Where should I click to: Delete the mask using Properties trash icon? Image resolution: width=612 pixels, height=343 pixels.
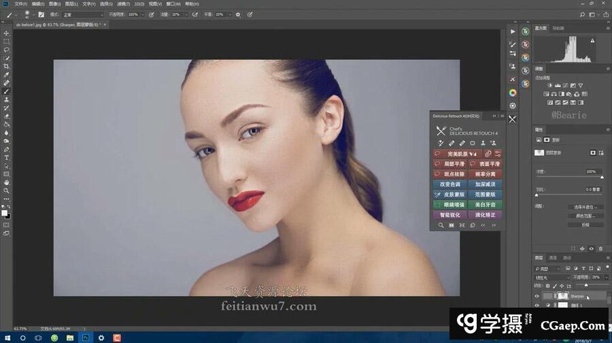[x=601, y=248]
